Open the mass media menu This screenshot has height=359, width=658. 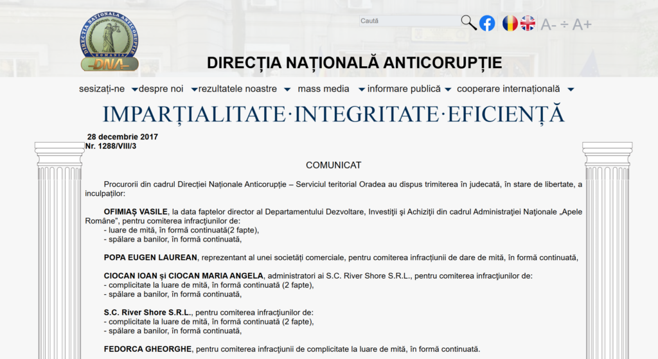pos(324,89)
